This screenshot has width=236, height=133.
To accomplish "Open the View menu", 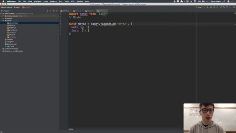I will (x=30, y=1).
